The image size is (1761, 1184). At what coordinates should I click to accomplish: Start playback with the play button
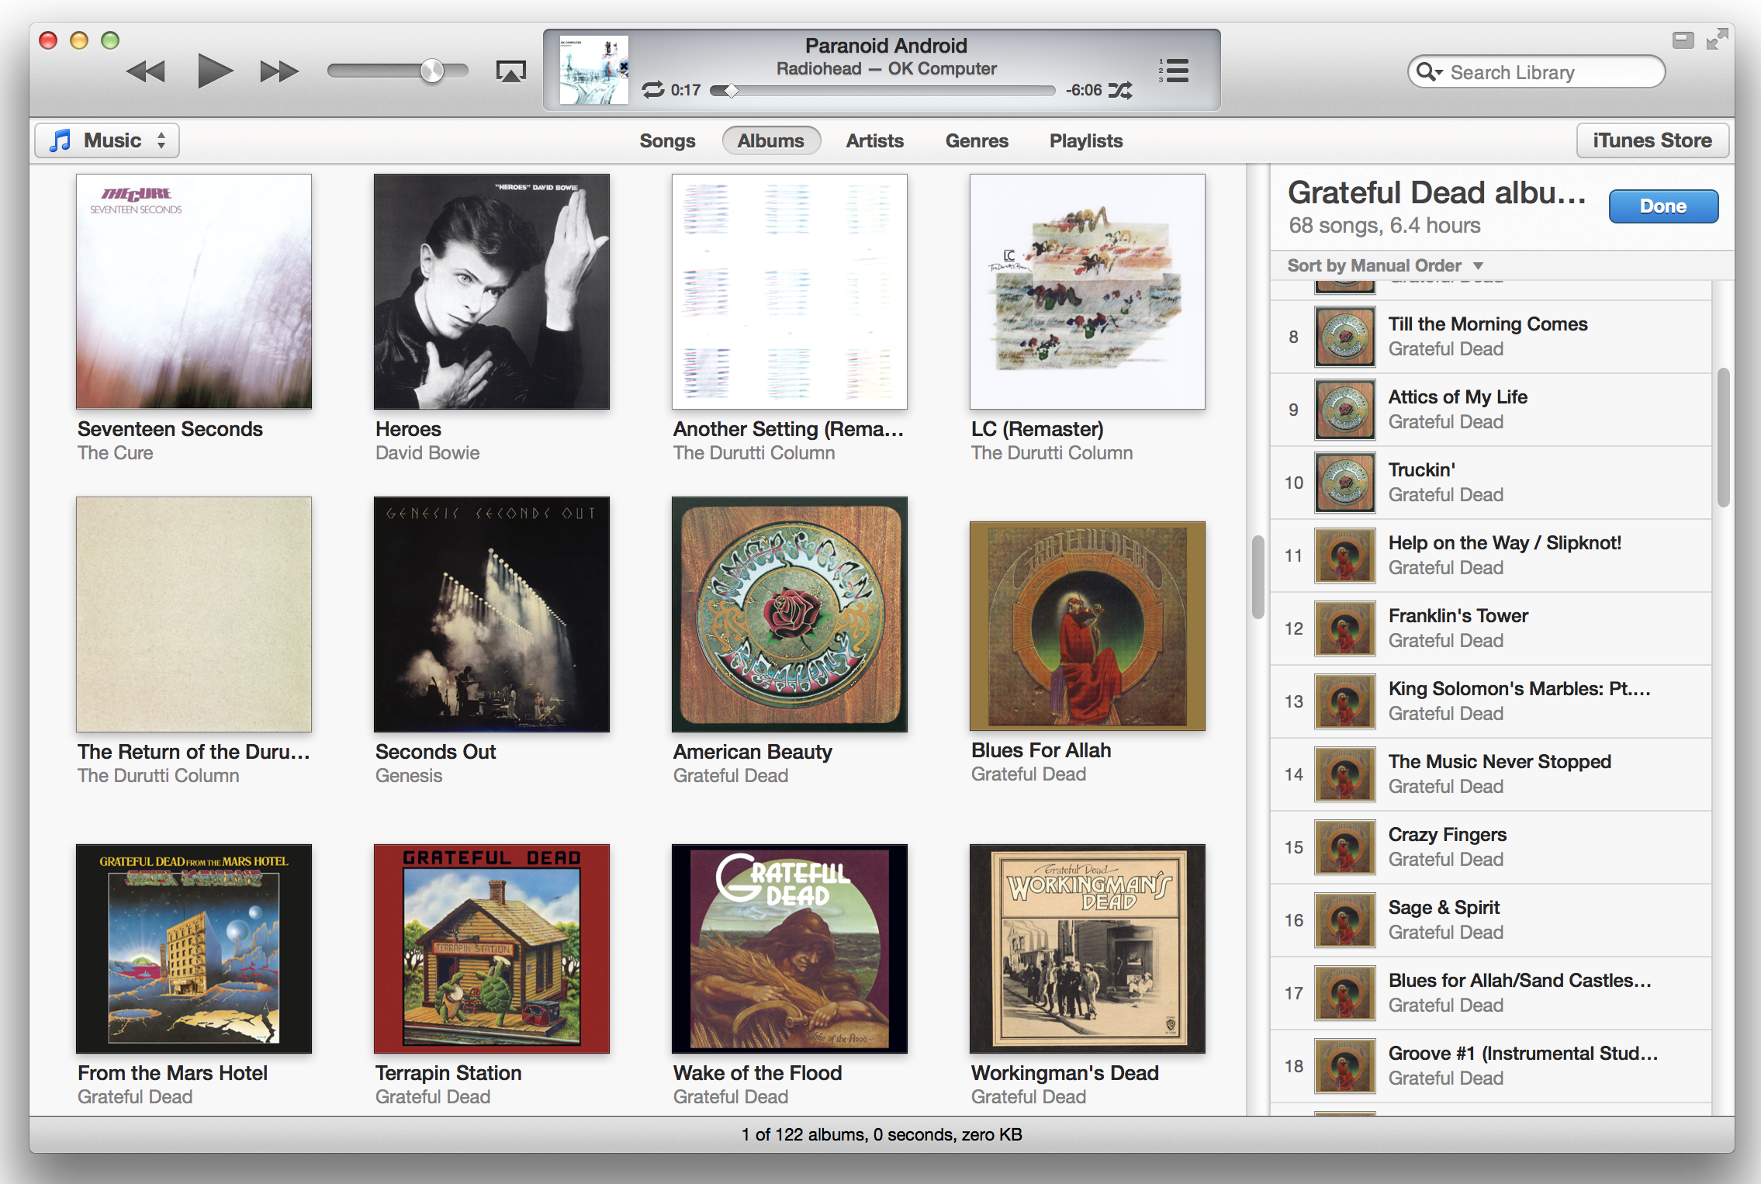tap(215, 71)
